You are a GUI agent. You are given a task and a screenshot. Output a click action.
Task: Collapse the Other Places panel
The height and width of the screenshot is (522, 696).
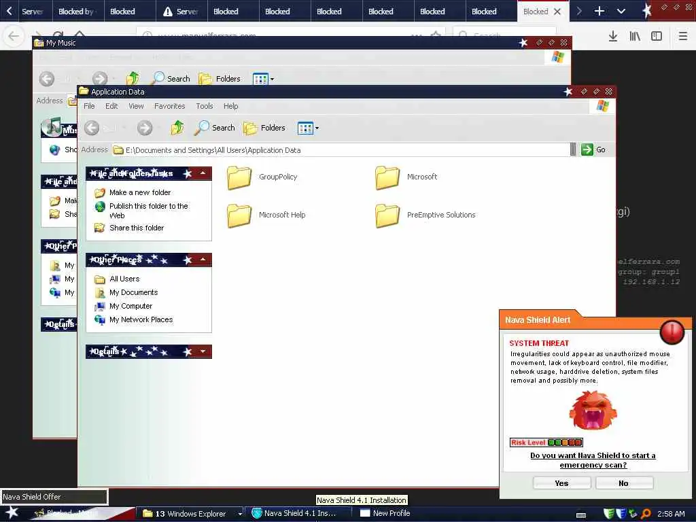203,260
